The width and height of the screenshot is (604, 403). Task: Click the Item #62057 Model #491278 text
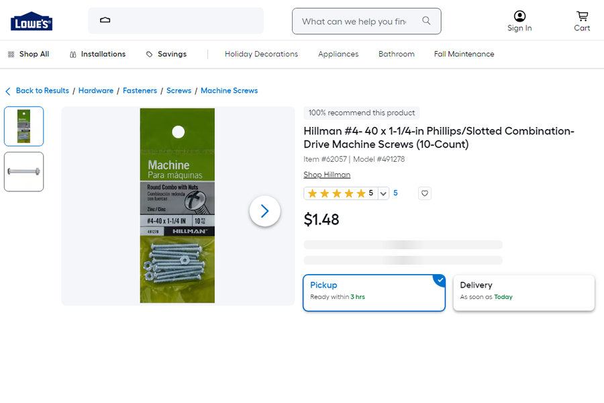pos(354,159)
